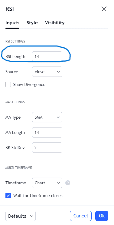Click the Timeframe help question-mark icon
Image resolution: width=114 pixels, height=225 pixels.
point(68,183)
